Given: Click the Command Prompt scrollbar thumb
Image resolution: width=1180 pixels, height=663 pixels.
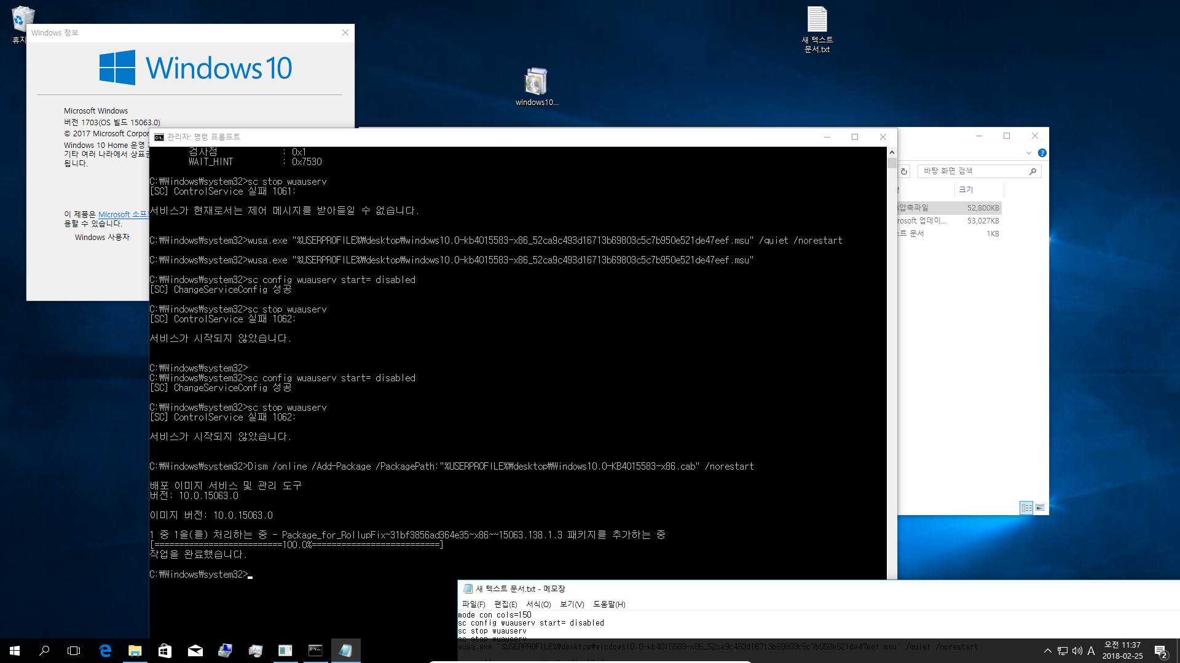Looking at the screenshot, I should 892,163.
